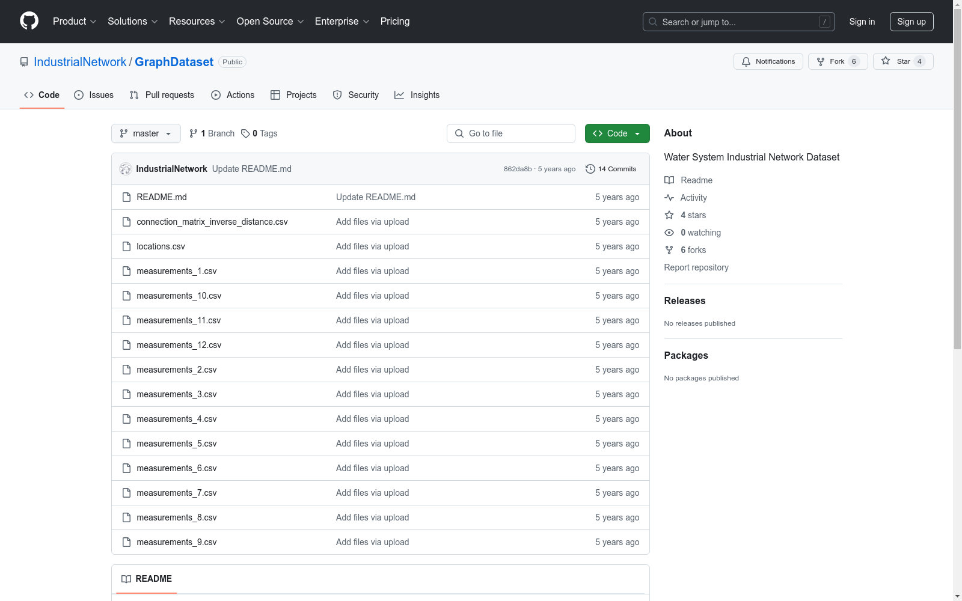Click the repository icon before IndustrialNetwork

coord(24,62)
